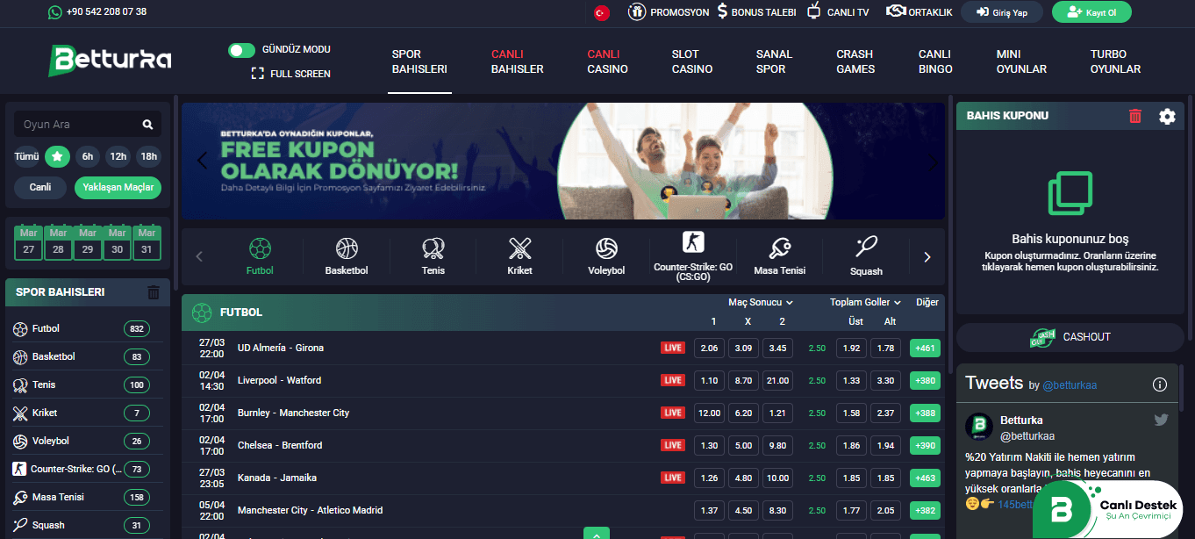Open the Crash Games tab
The height and width of the screenshot is (539, 1195).
(855, 61)
